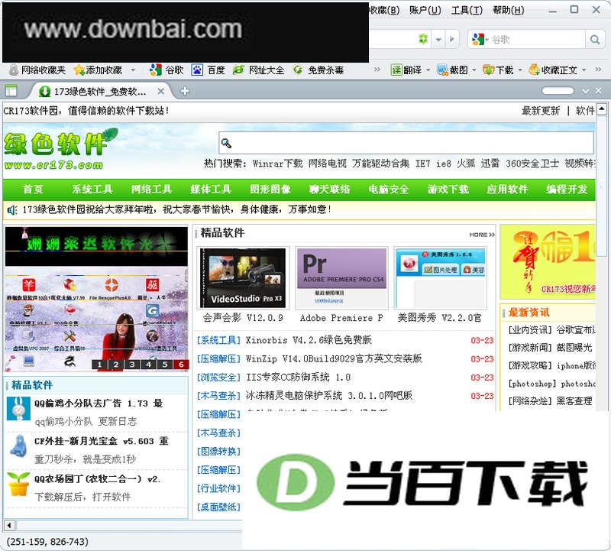Open the 工具(T) menu
This screenshot has width=611, height=551.
tap(467, 10)
